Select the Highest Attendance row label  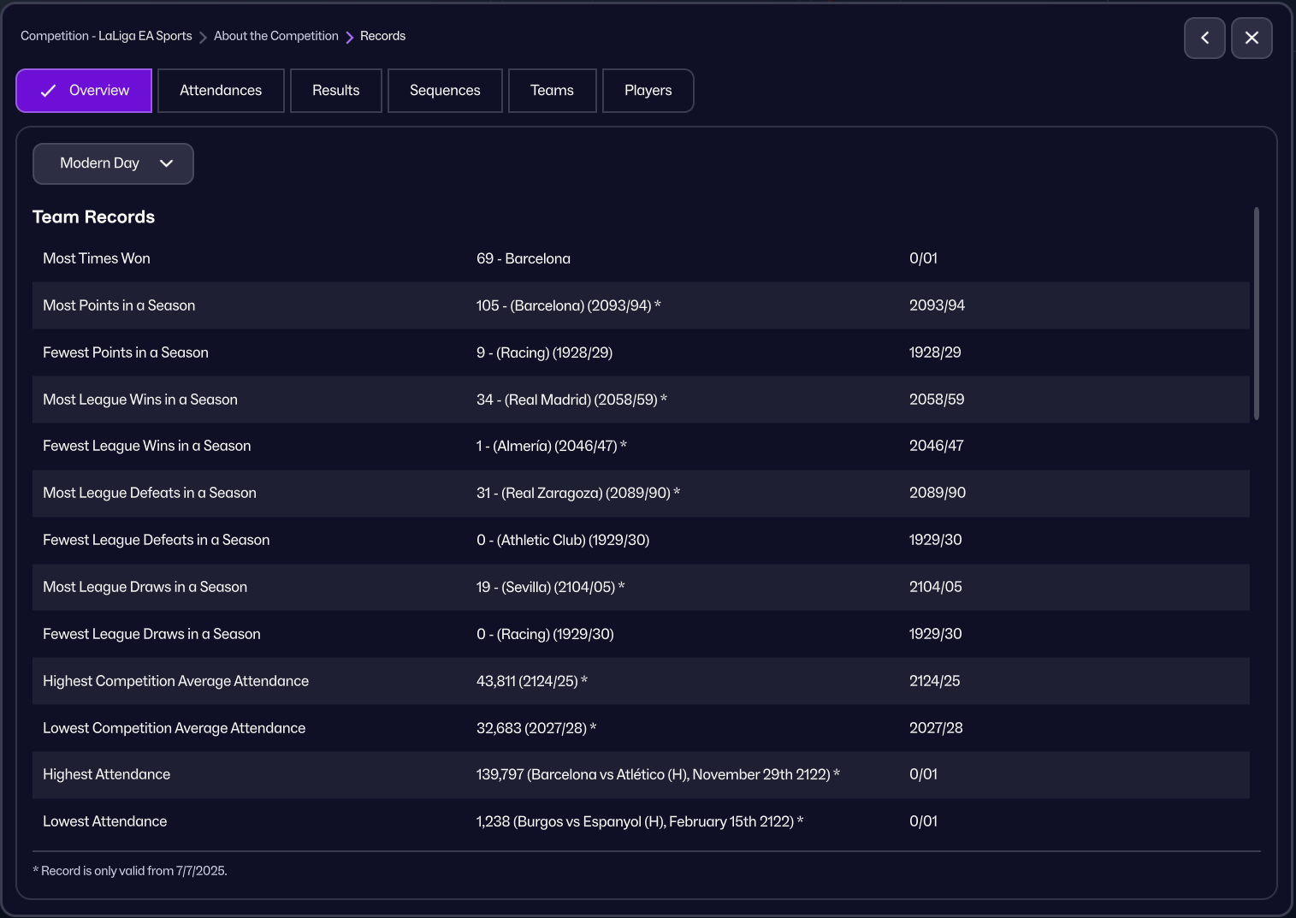click(x=107, y=774)
